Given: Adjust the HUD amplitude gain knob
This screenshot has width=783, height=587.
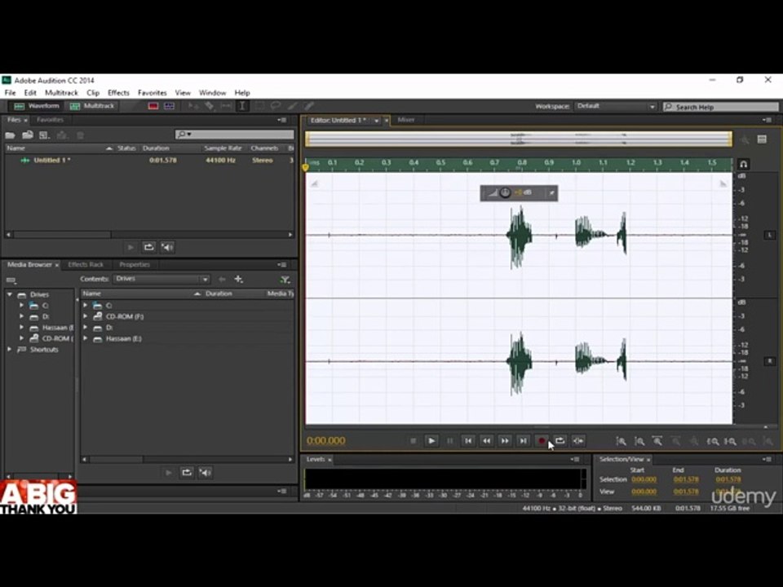Looking at the screenshot, I should coord(505,192).
